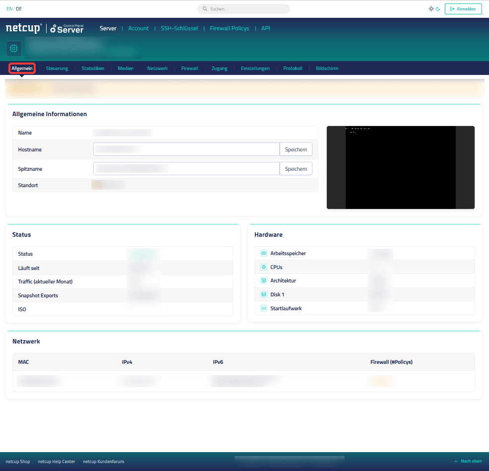Click the Traffic (aktueller Monat) label
The image size is (489, 471).
click(45, 281)
